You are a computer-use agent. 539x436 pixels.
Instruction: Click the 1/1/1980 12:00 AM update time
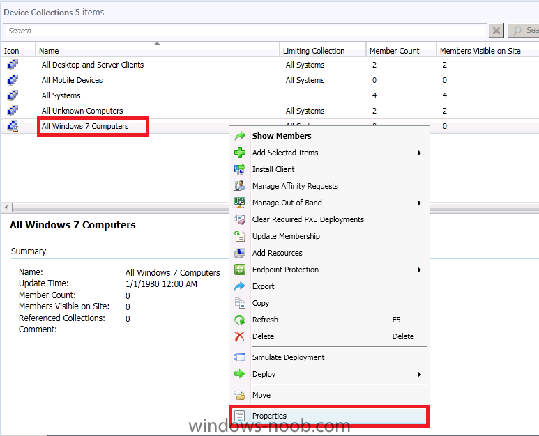[161, 284]
